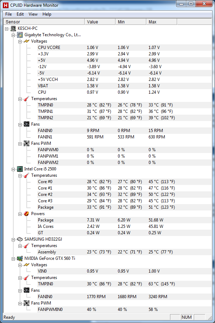Screen dimensions: 215x323
Task: Collapse the Gigabyte Voltages group
Action: (20, 42)
